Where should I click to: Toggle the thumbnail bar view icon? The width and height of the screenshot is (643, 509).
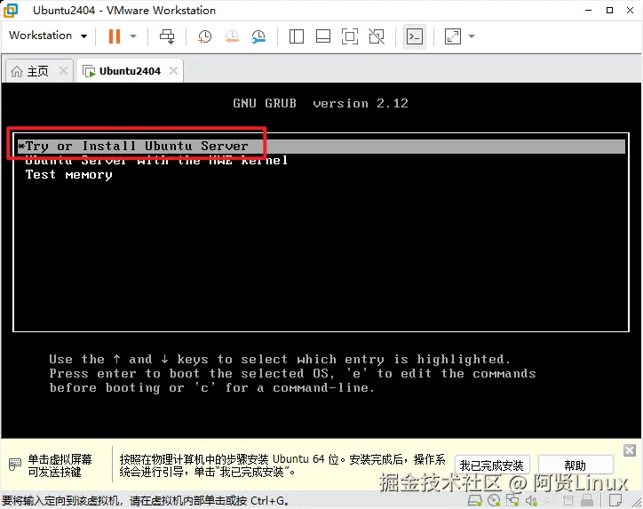coord(323,36)
